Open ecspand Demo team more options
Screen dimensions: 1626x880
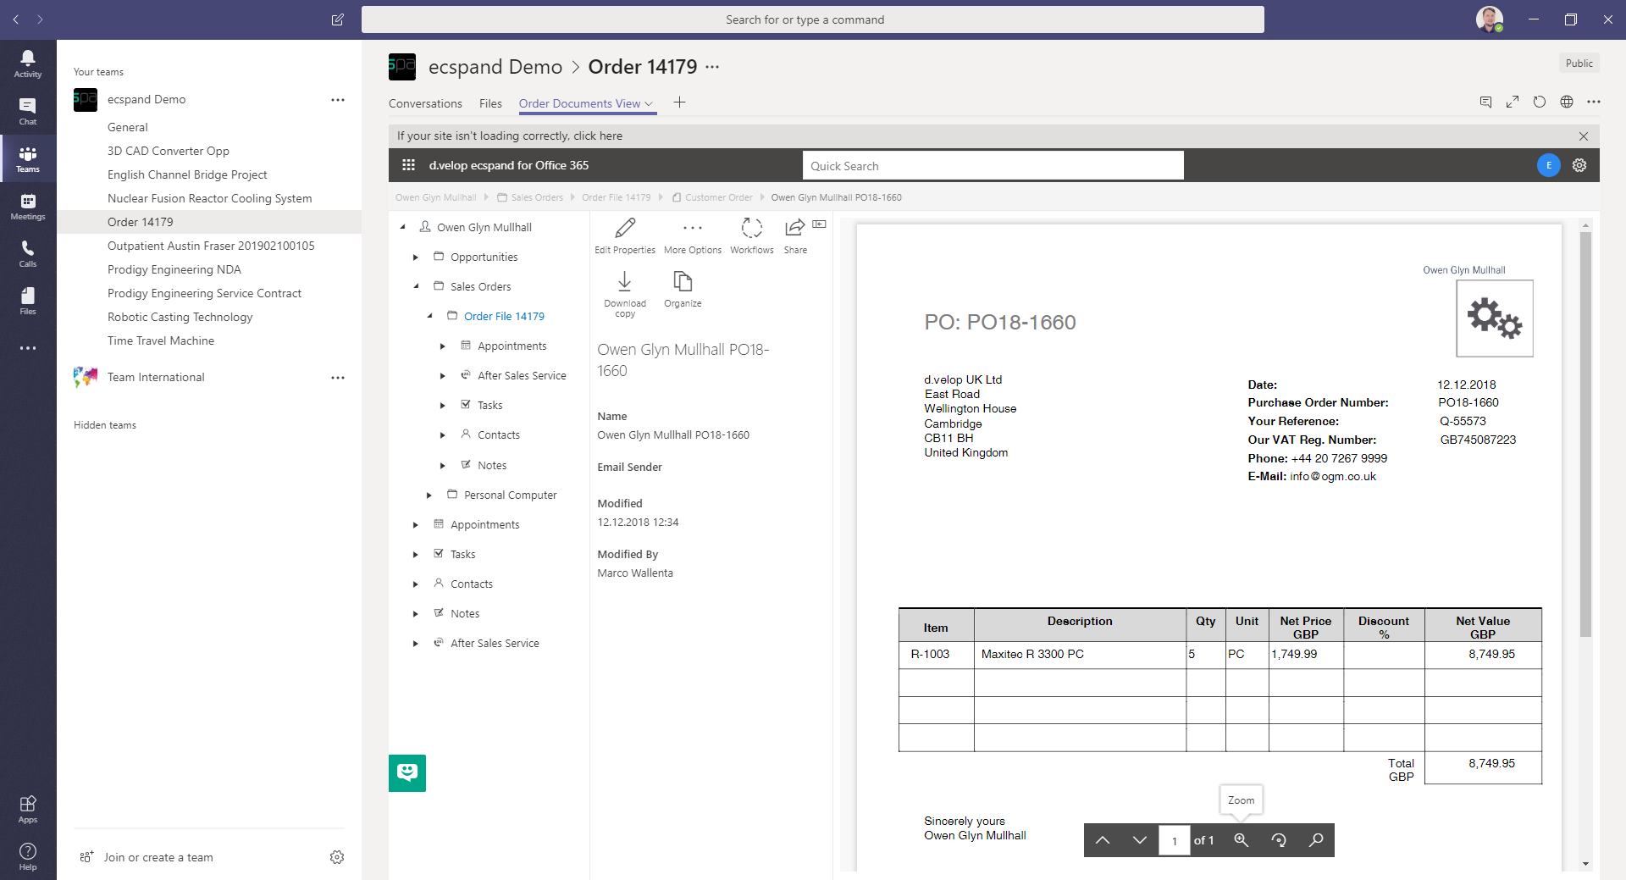pos(338,99)
